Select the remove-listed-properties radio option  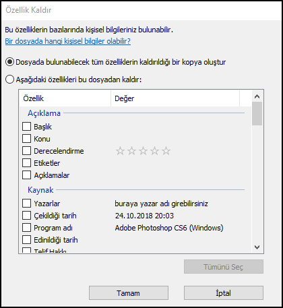click(10, 80)
